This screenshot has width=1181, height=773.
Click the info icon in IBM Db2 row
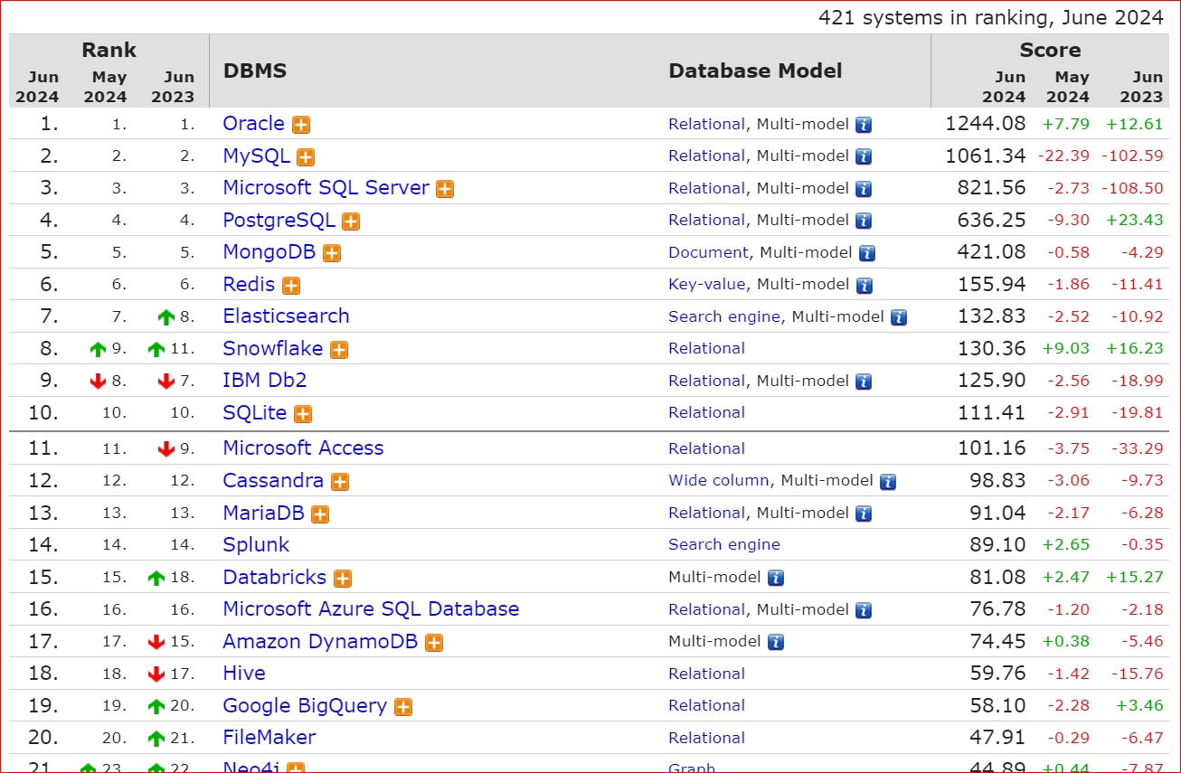click(x=864, y=382)
